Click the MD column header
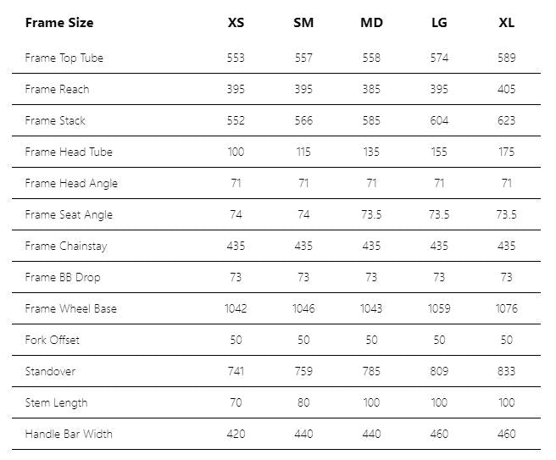556x460 pixels. (371, 23)
